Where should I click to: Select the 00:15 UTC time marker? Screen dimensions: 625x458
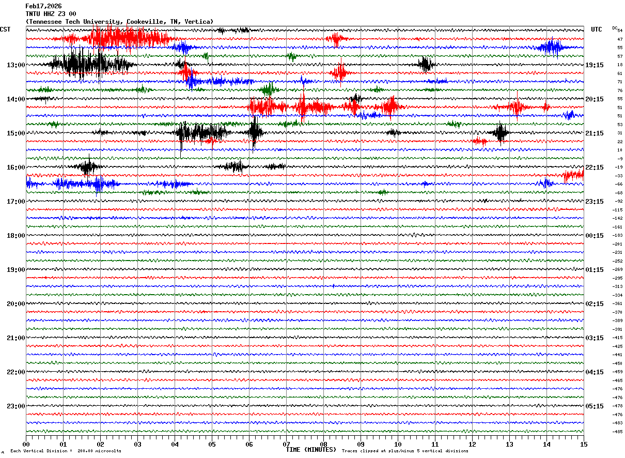[x=594, y=236]
